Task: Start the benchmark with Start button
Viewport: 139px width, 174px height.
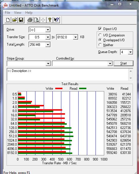Action: tap(123, 63)
